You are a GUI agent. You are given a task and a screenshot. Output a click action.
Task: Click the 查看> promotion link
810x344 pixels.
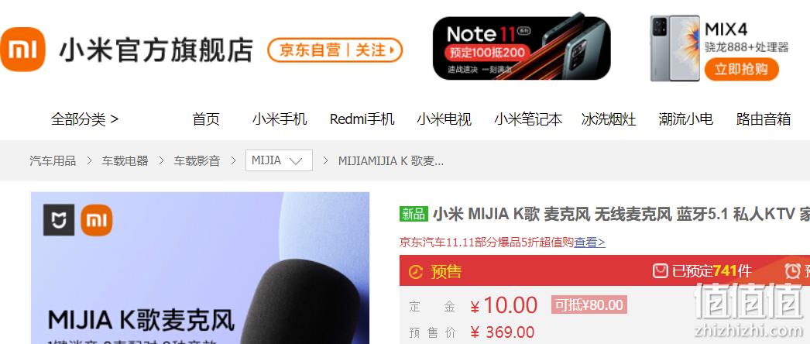point(589,243)
